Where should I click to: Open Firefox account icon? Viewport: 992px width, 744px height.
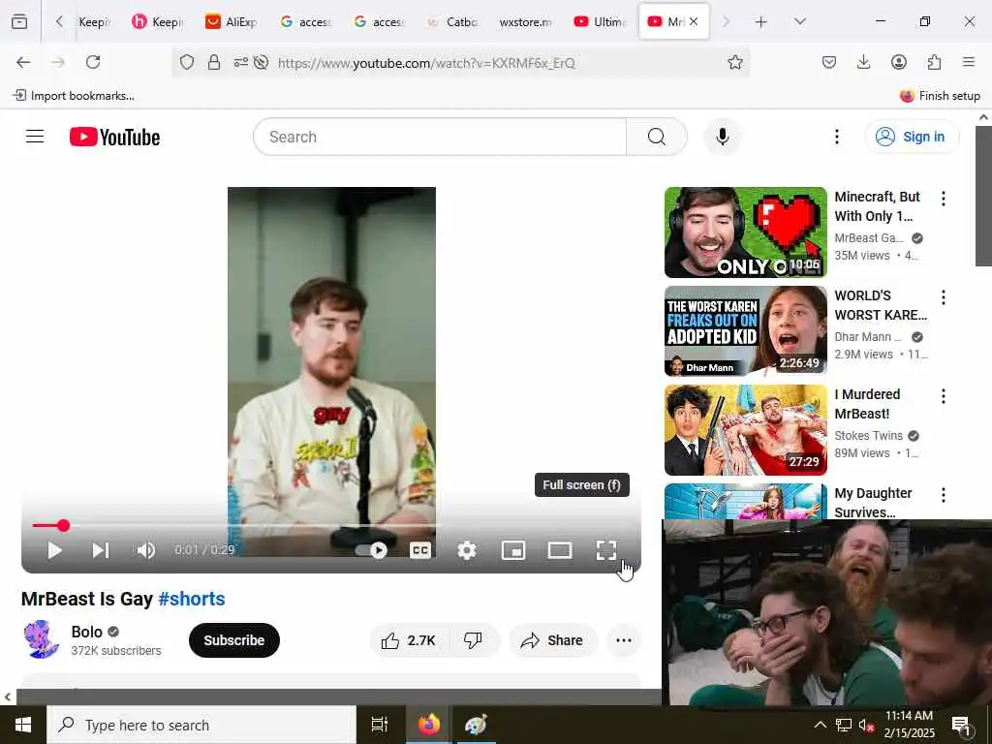click(x=898, y=62)
